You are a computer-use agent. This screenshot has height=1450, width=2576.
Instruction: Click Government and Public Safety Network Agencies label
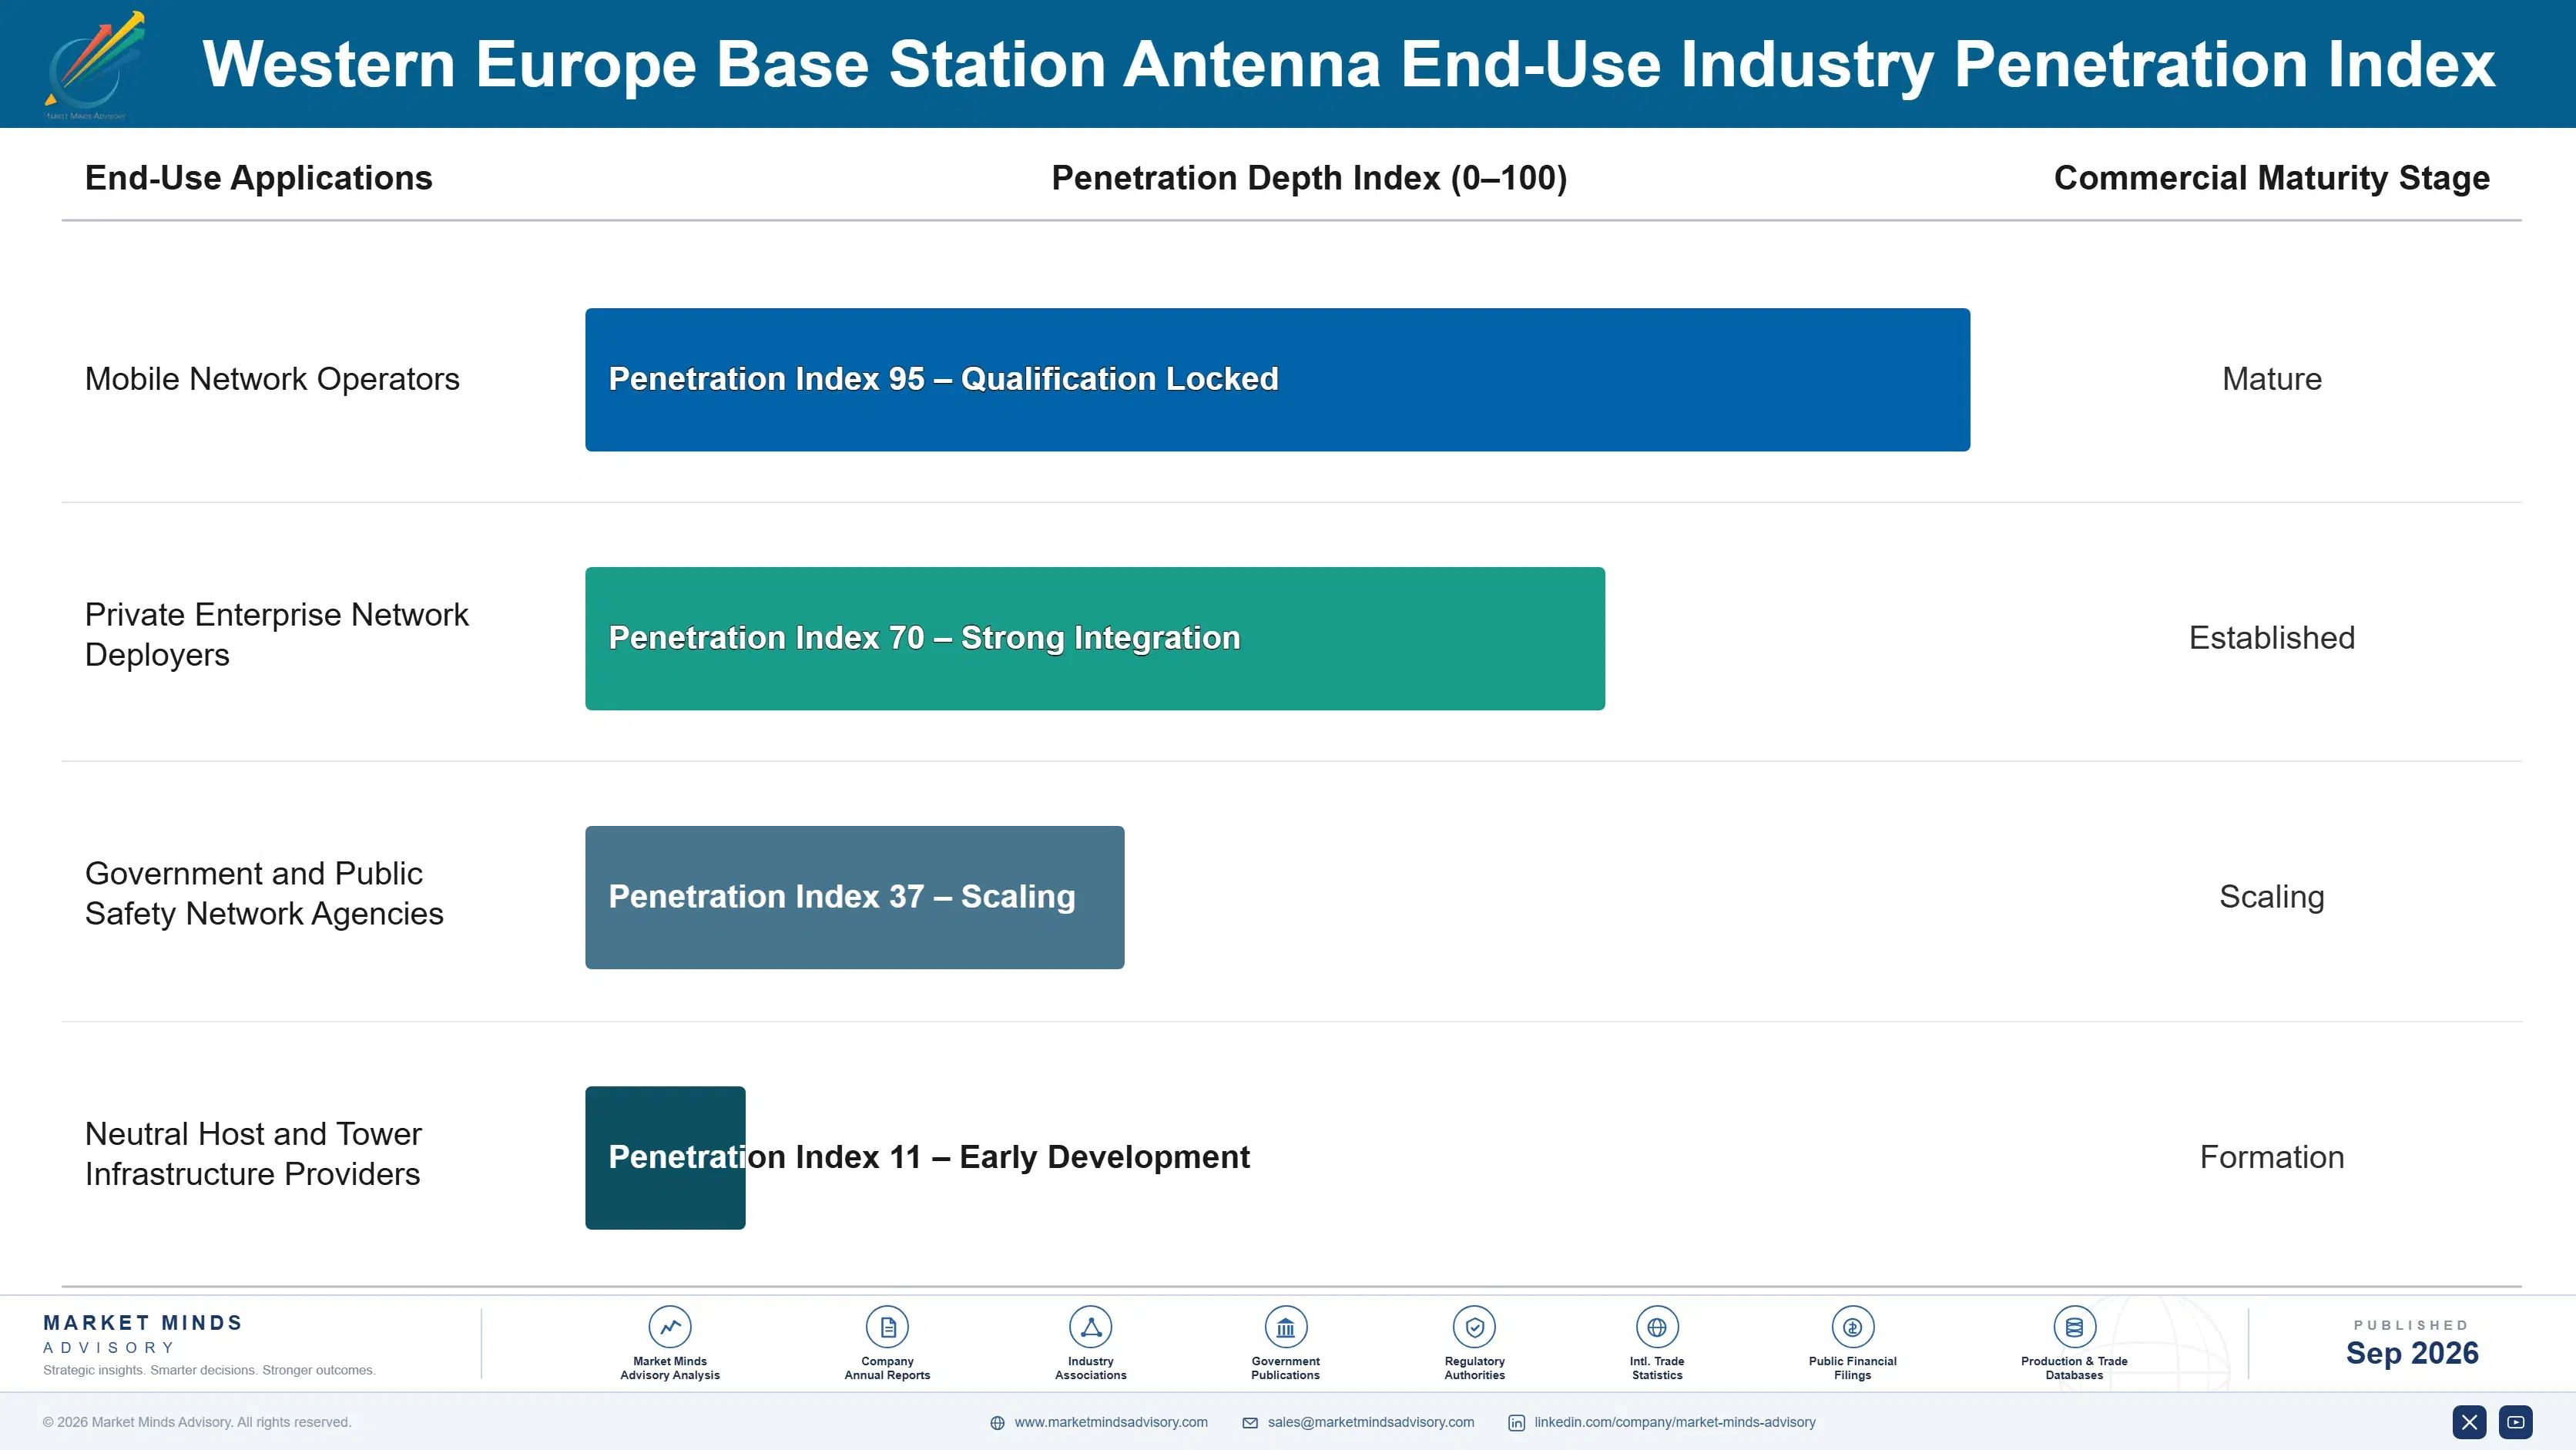click(x=264, y=893)
